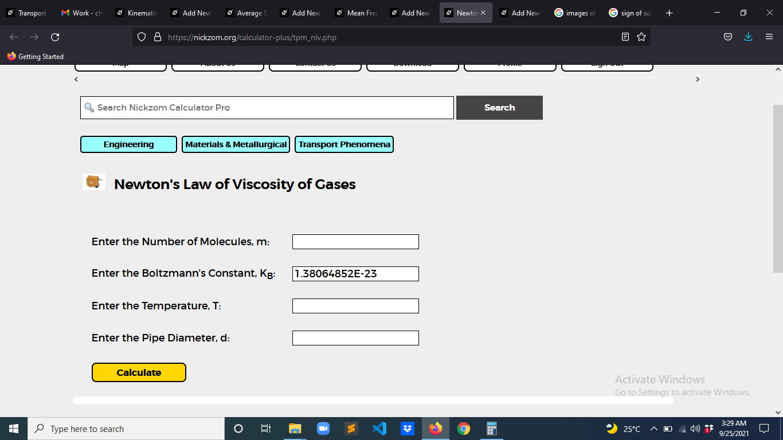Open Zoom from the taskbar

click(x=323, y=429)
